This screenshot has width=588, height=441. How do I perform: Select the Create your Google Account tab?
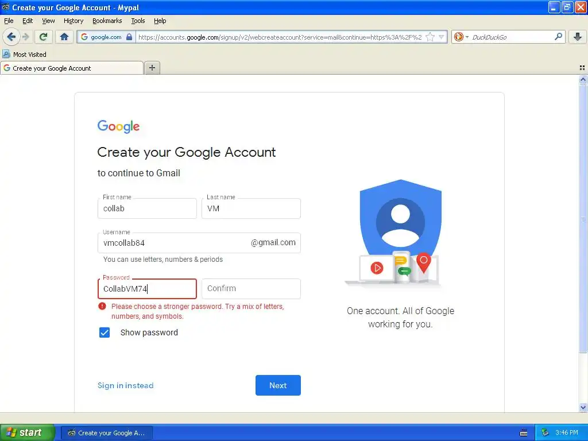pyautogui.click(x=72, y=68)
